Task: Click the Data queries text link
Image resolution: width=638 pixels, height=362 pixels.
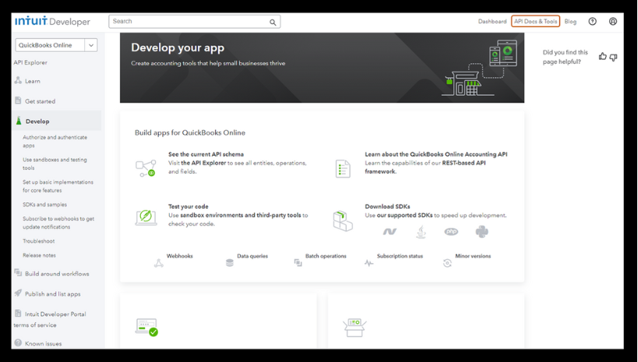Action: click(x=252, y=256)
